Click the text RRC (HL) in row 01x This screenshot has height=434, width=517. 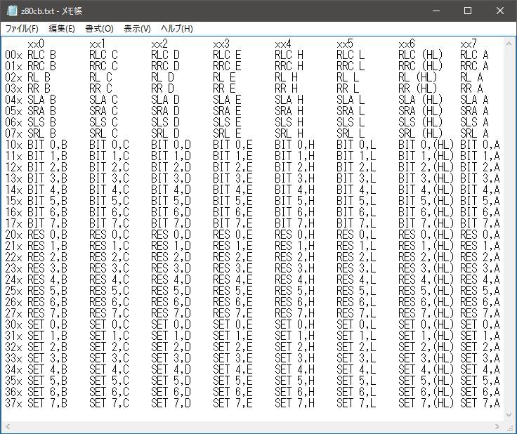(x=420, y=66)
